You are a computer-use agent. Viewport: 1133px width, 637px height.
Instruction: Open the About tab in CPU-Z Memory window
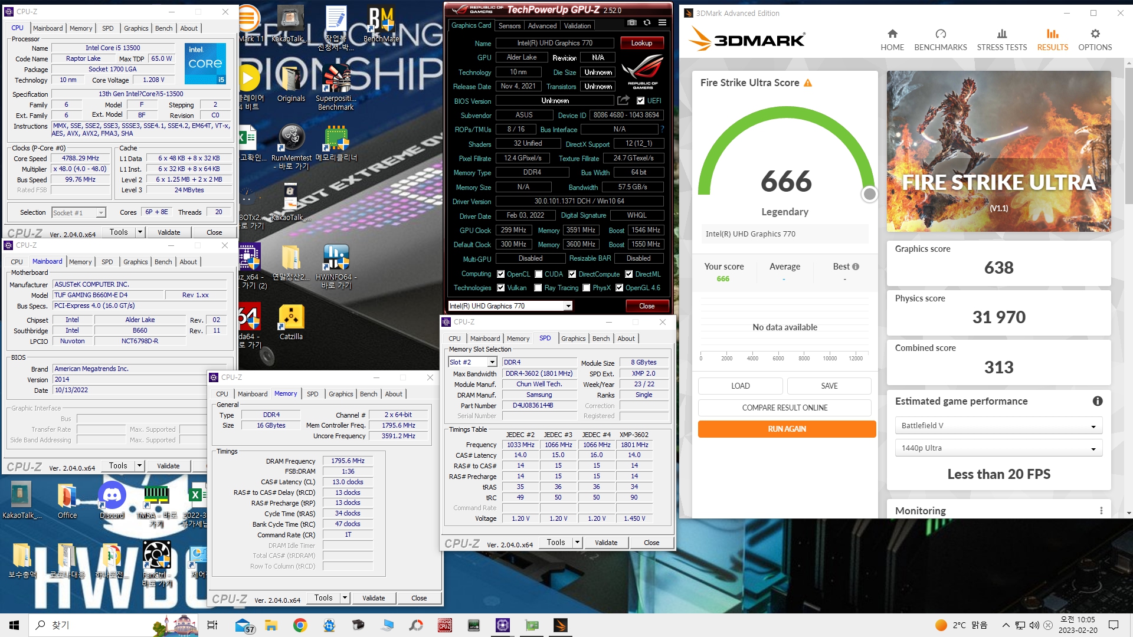point(394,394)
